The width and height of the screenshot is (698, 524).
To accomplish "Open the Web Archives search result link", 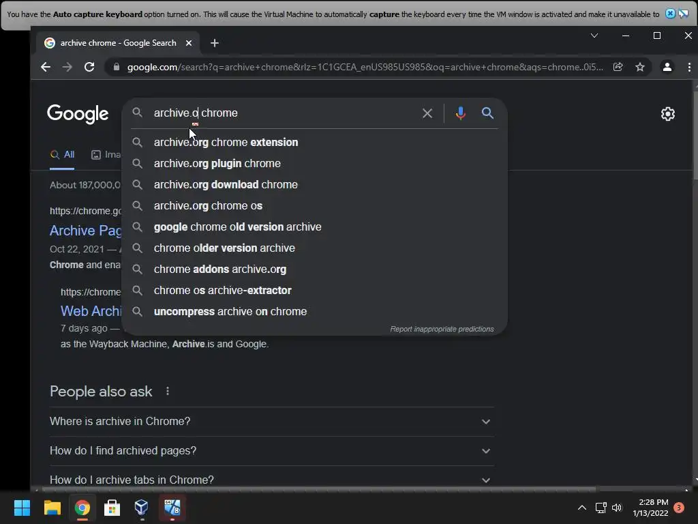I will [x=91, y=311].
